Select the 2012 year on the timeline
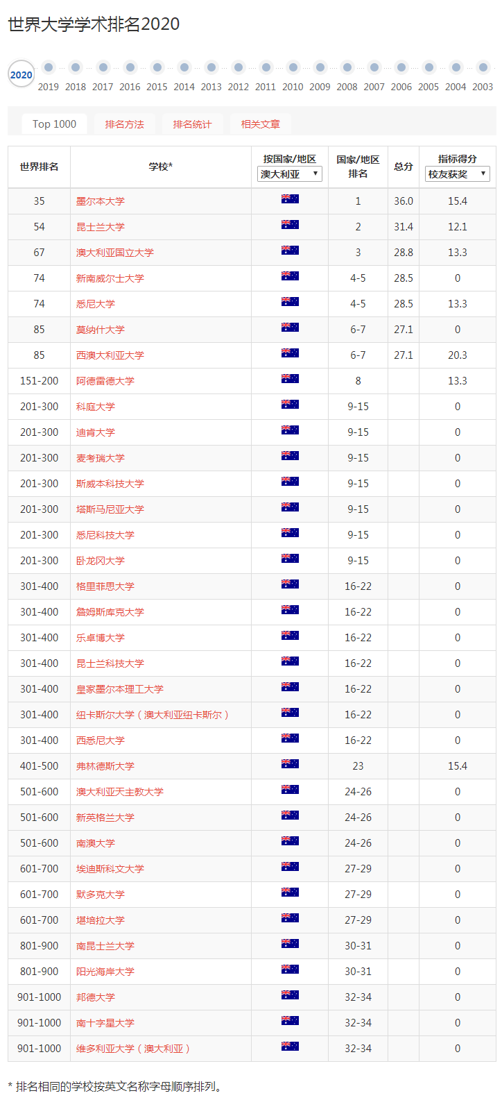The image size is (502, 1100). [239, 68]
